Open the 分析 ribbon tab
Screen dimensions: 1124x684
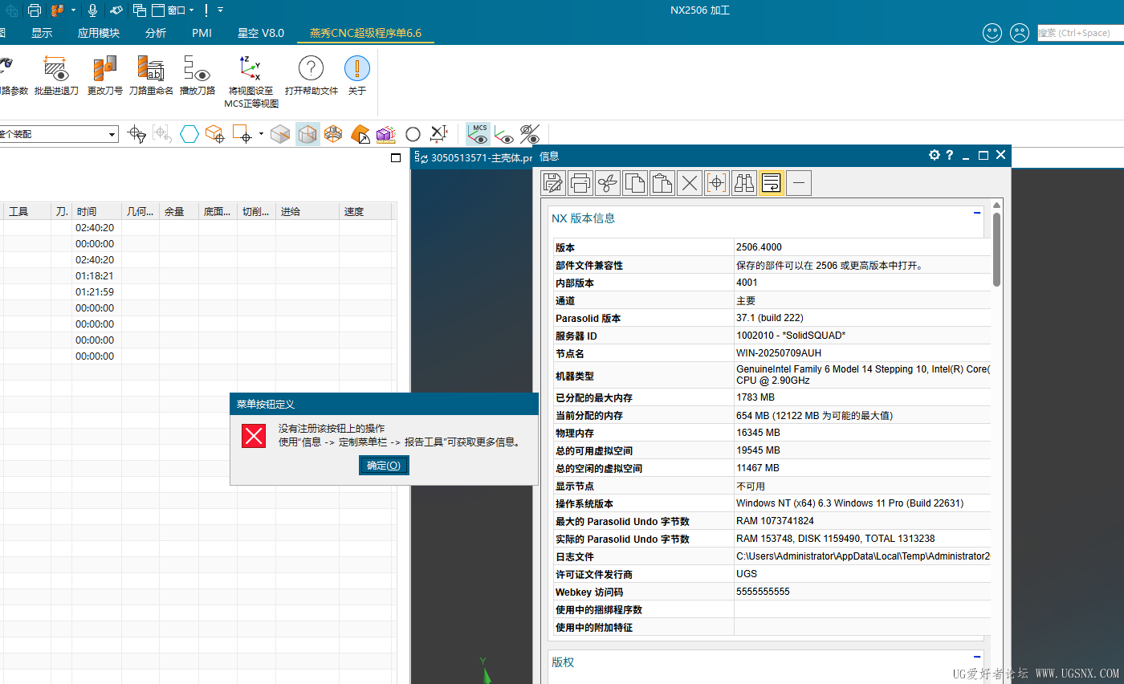156,33
